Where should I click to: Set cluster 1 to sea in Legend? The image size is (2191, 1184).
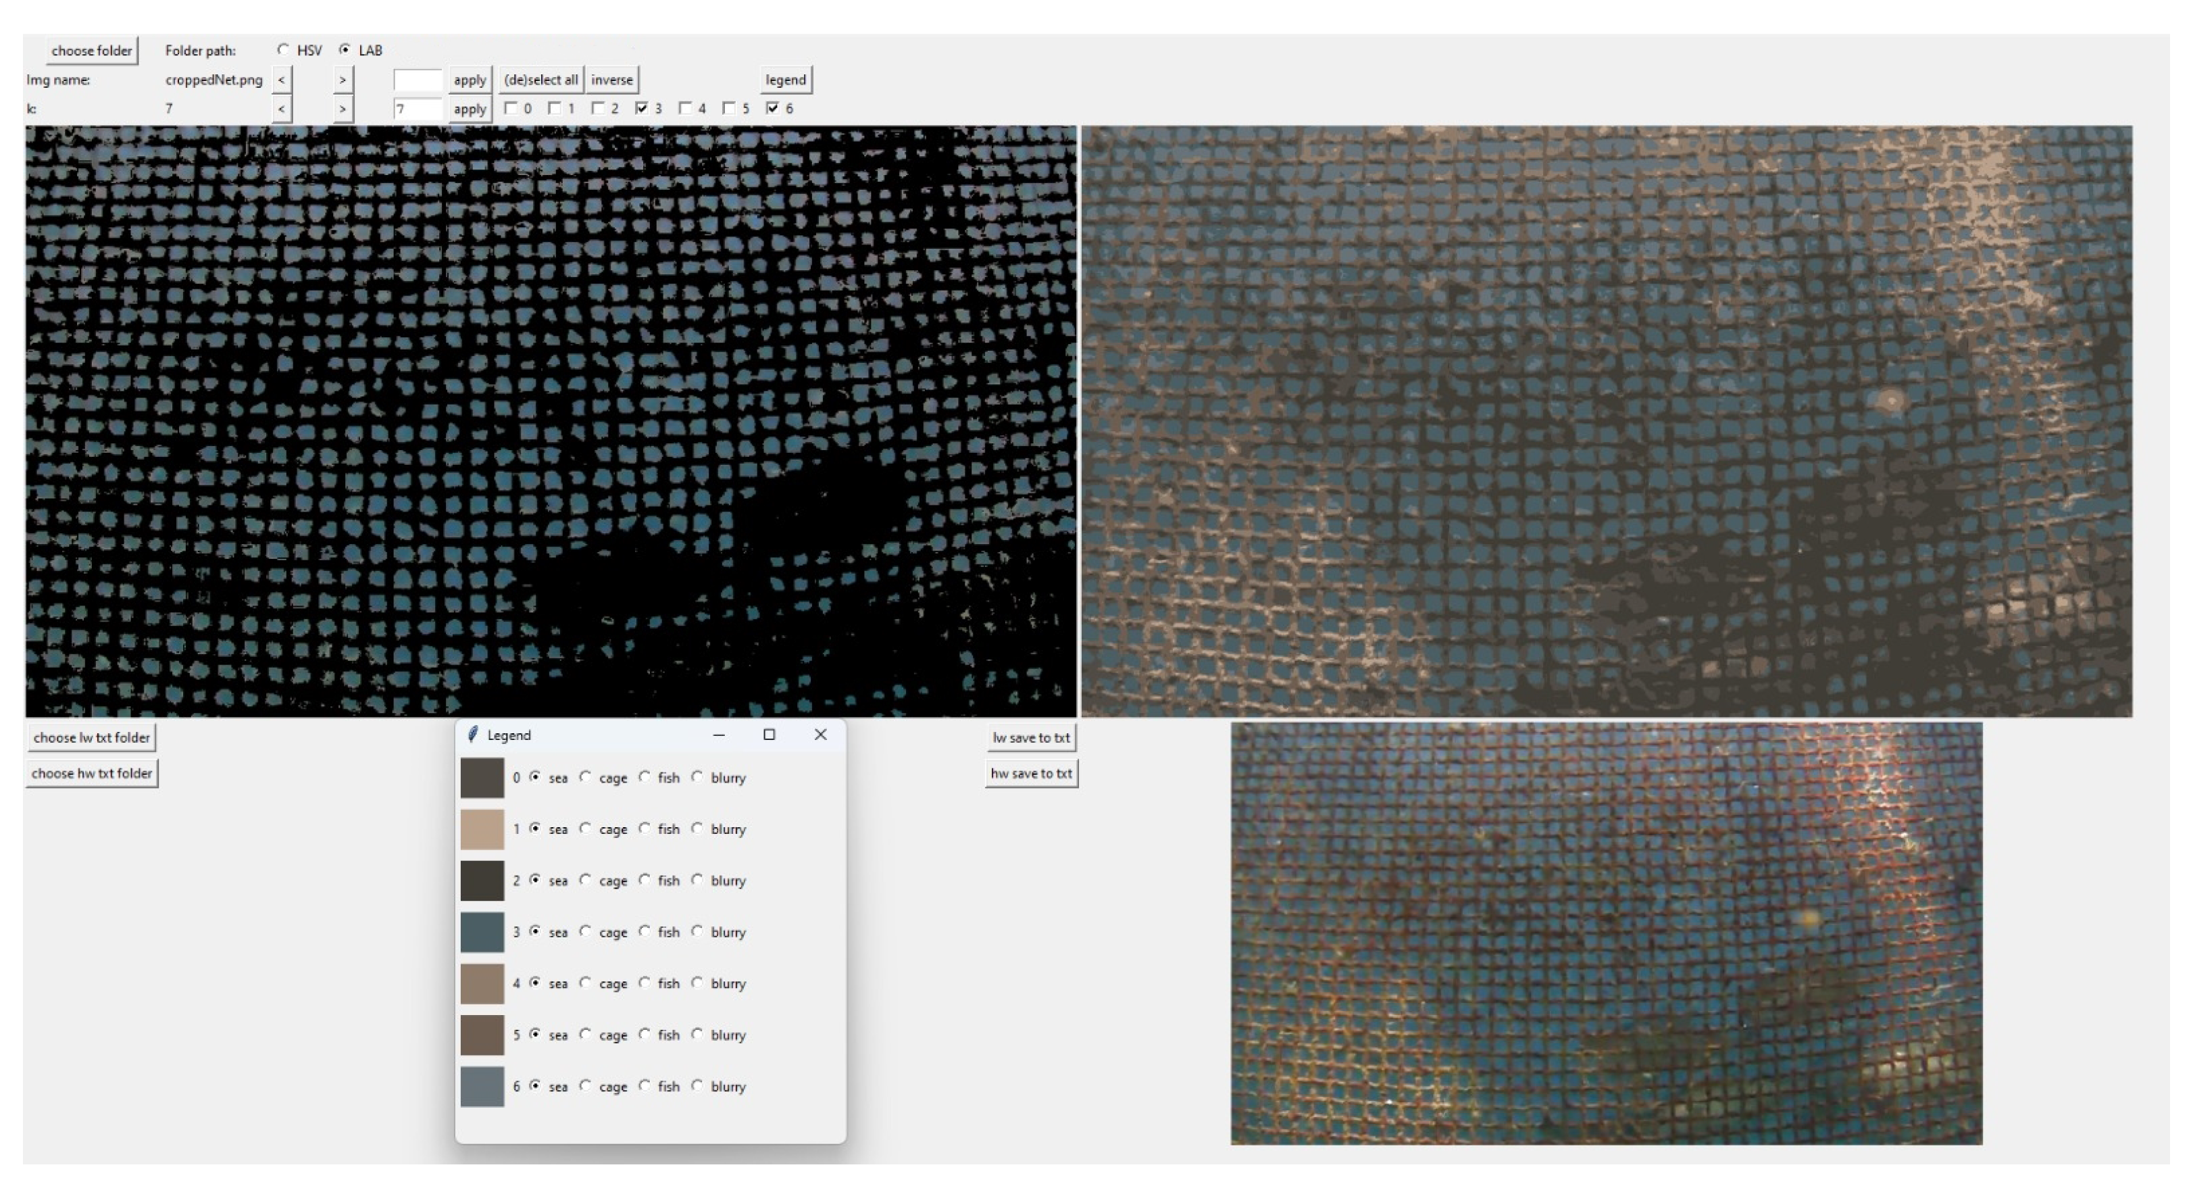535,829
